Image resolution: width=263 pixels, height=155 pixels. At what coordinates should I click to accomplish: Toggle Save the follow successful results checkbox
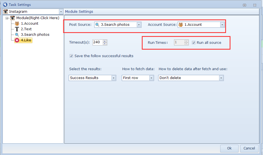71,56
